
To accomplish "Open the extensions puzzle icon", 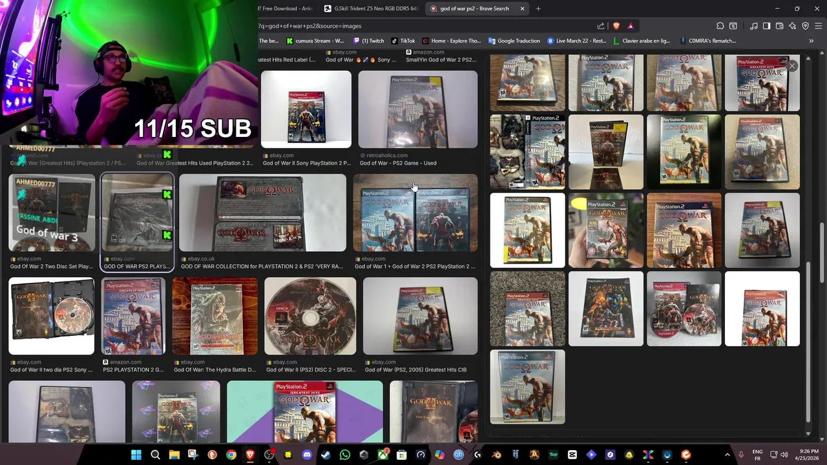I will pos(720,26).
